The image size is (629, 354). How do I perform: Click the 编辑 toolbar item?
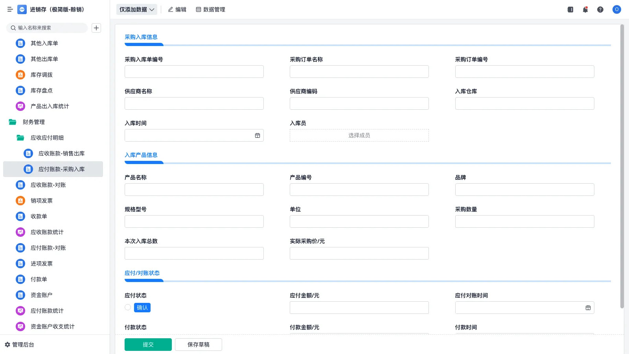click(177, 9)
